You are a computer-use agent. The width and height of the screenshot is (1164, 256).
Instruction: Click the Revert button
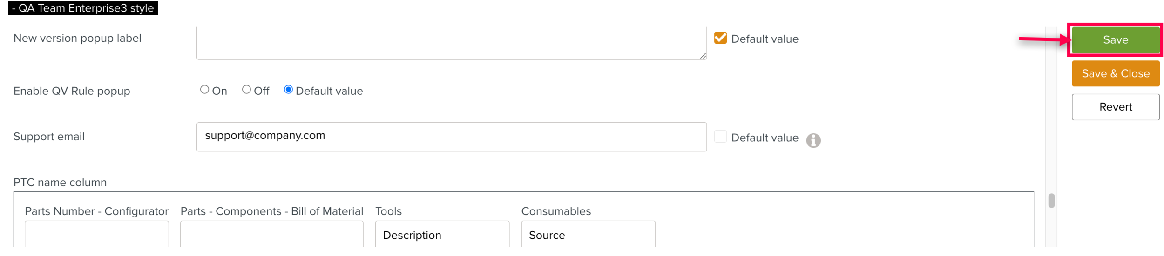1115,107
